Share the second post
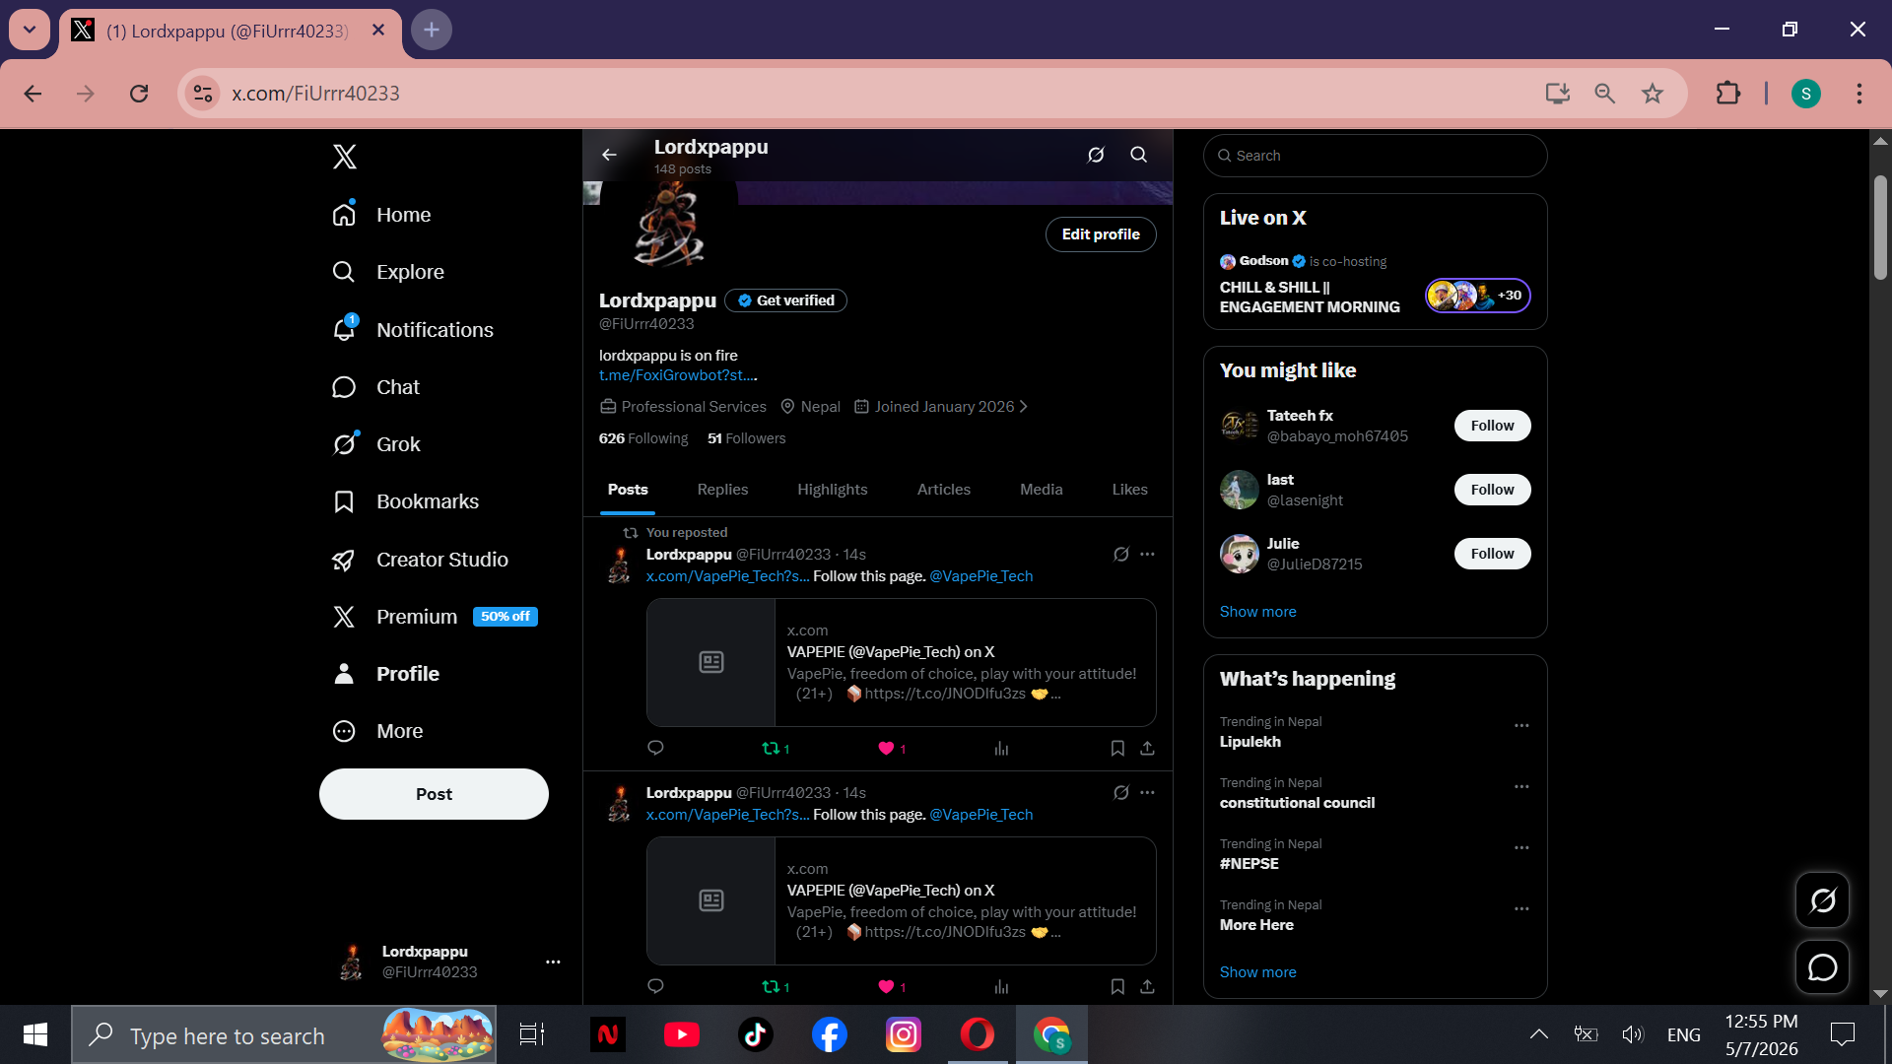The width and height of the screenshot is (1892, 1064). point(1147,987)
